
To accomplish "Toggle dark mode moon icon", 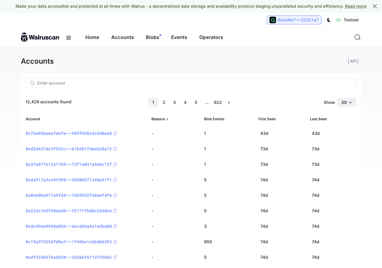I will pyautogui.click(x=329, y=20).
